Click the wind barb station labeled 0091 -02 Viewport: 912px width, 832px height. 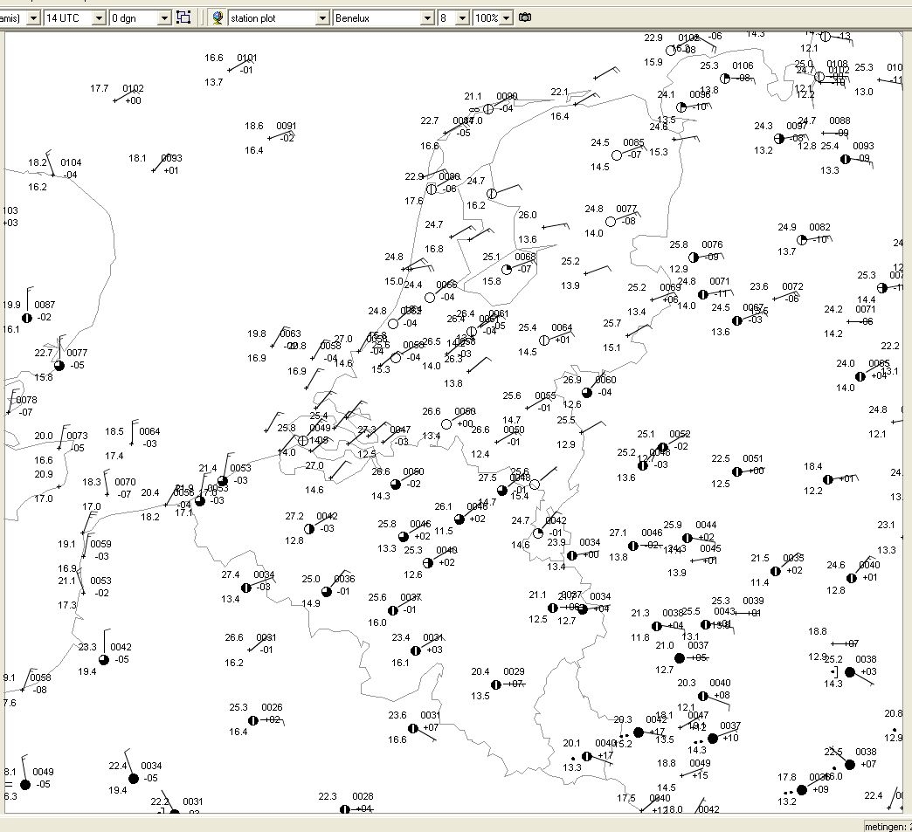click(269, 138)
